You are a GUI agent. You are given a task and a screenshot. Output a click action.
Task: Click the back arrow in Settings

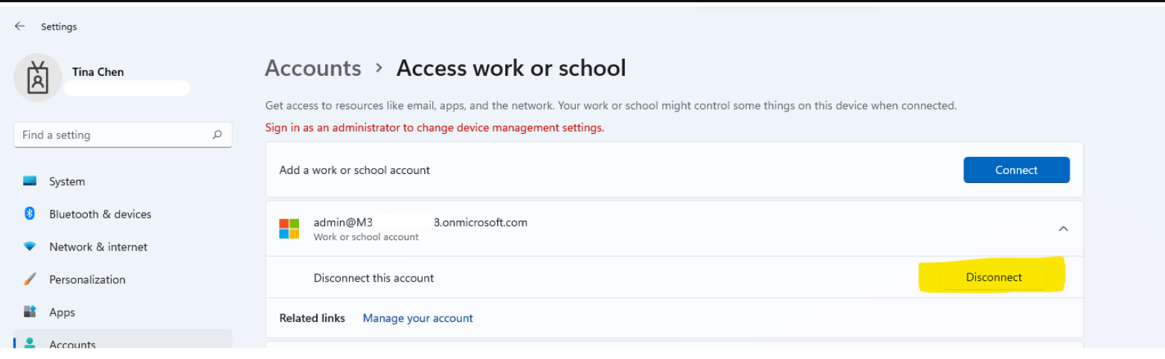(x=19, y=26)
